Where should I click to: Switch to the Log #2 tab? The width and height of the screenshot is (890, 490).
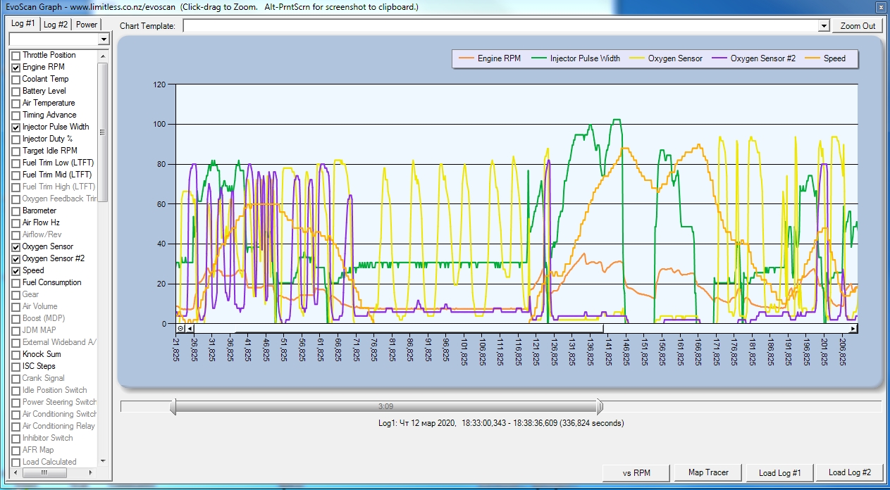pyautogui.click(x=56, y=25)
